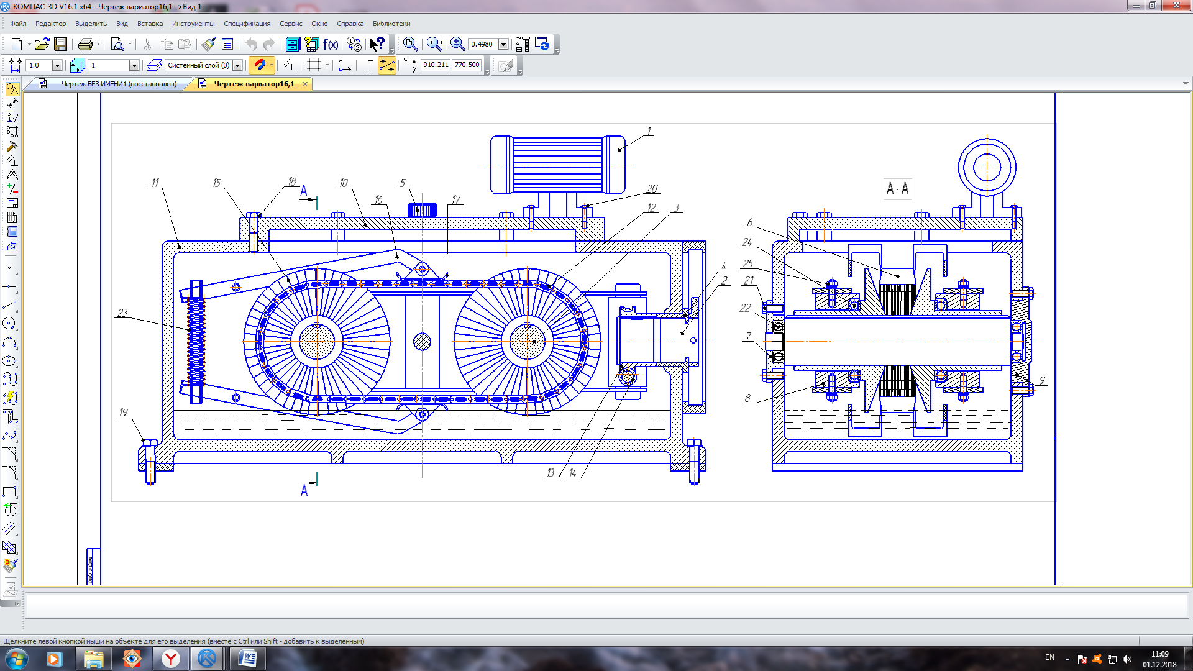Open Microsoft Word from the taskbar
Screen dimensions: 1193x671
[247, 659]
